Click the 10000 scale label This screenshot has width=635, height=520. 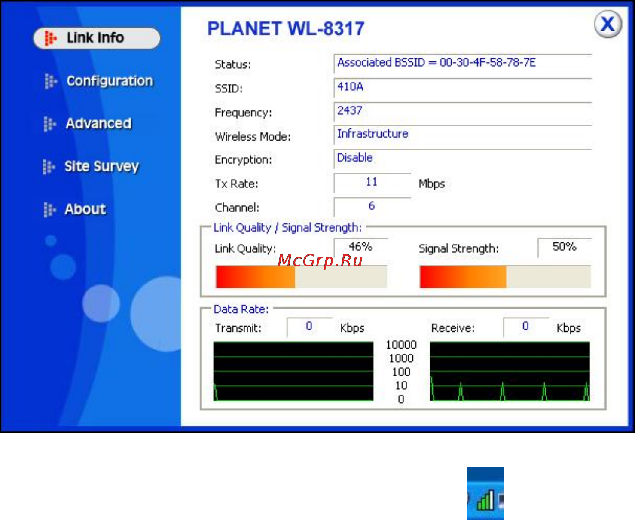coord(401,345)
